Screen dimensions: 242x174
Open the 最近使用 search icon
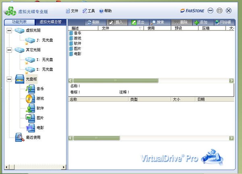(x=20, y=137)
